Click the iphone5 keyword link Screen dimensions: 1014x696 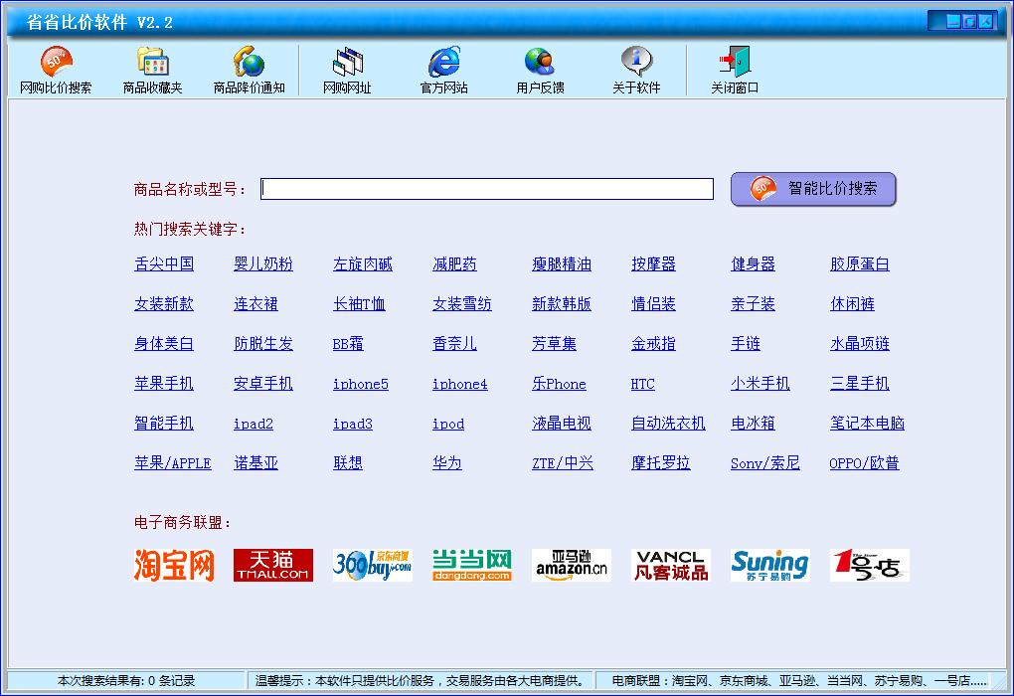pyautogui.click(x=361, y=384)
